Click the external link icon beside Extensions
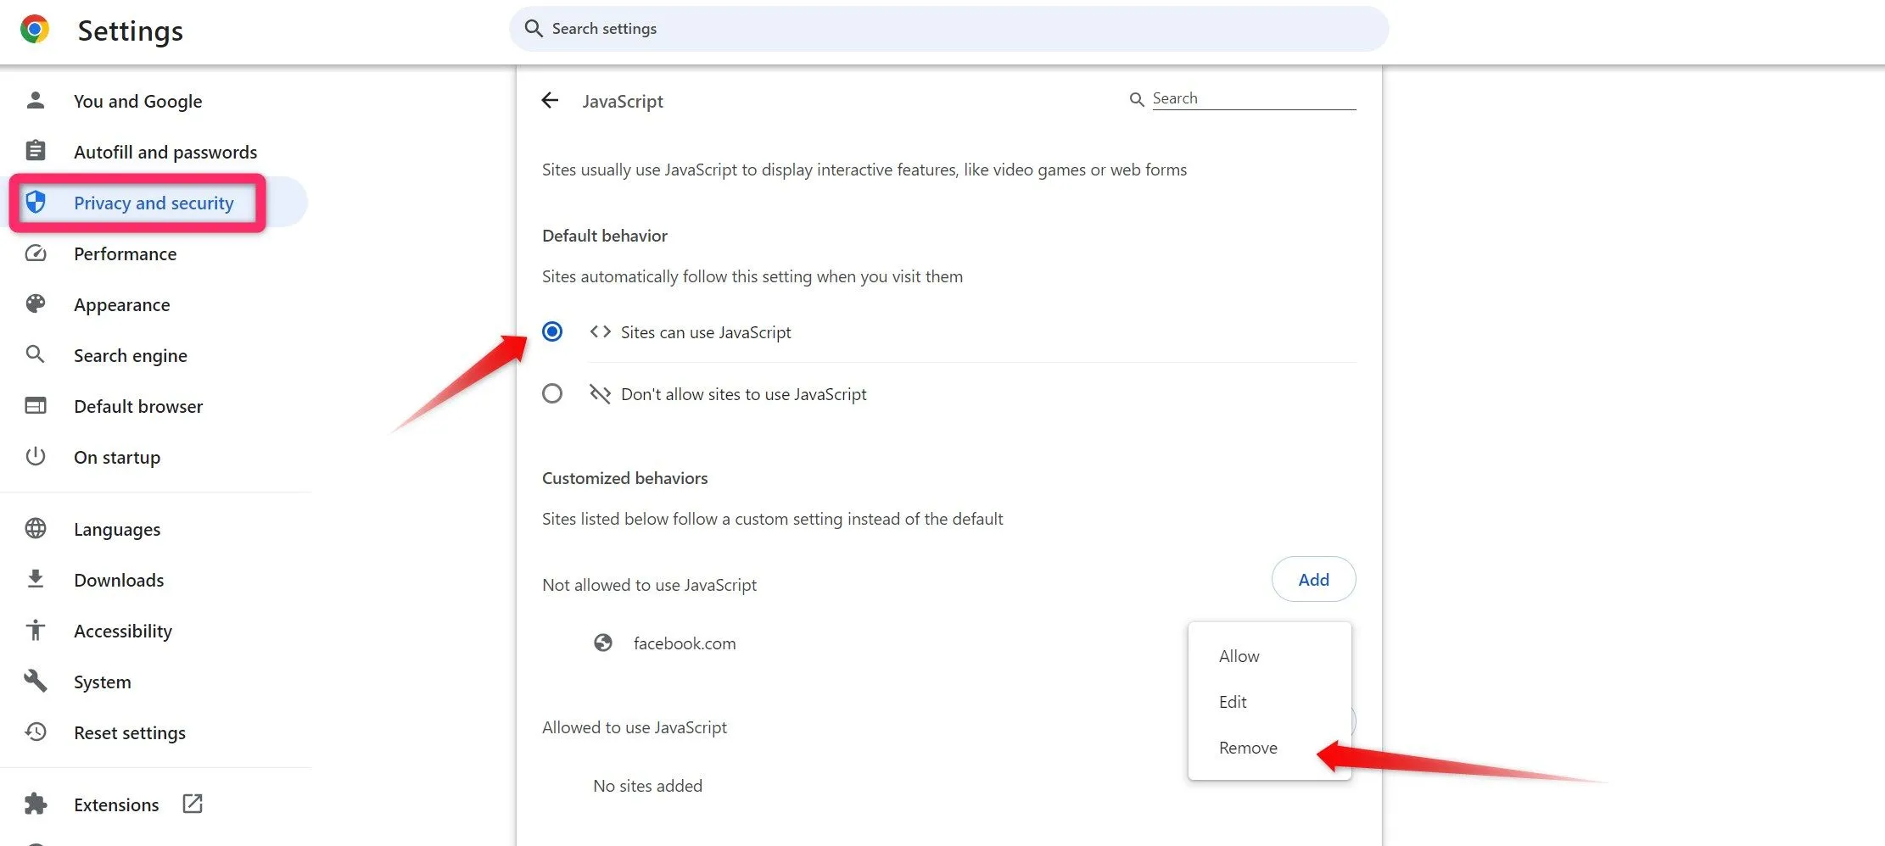 point(193,804)
